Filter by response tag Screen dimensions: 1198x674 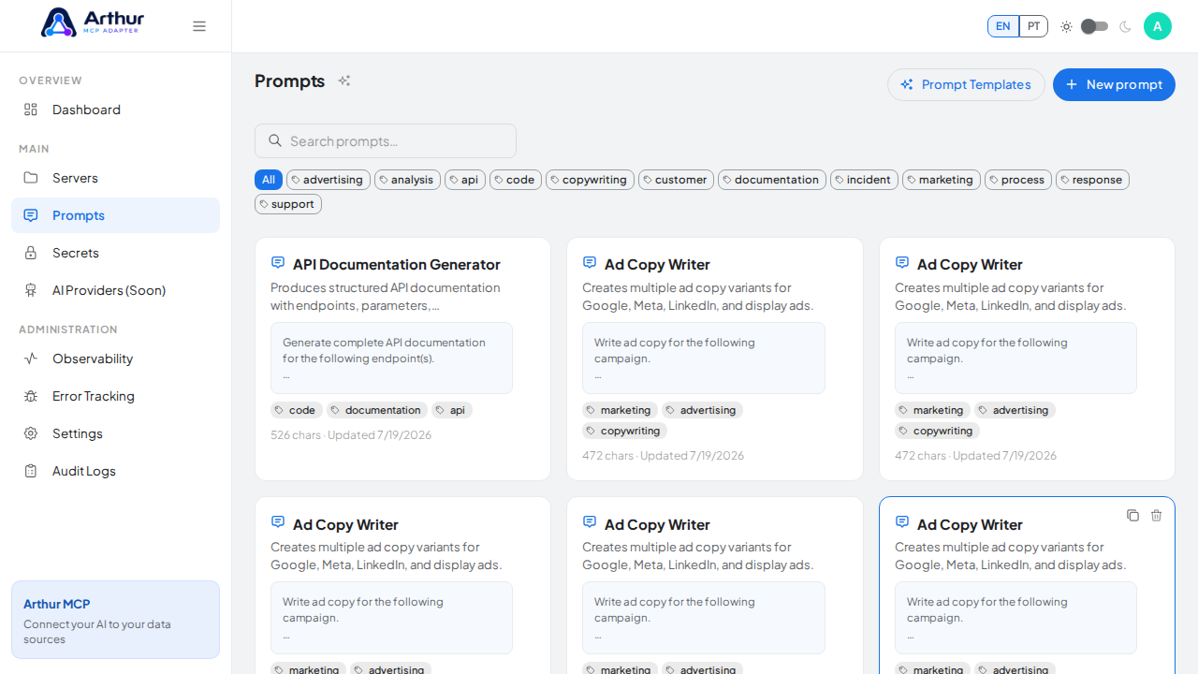(1092, 180)
